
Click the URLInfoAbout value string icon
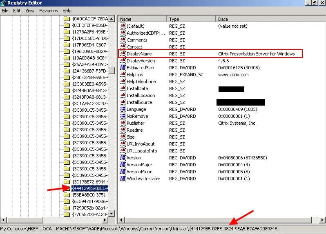123,143
